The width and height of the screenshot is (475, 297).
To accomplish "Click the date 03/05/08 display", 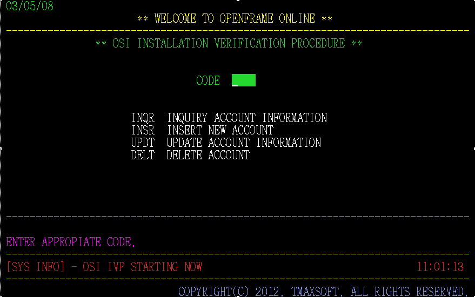I will point(30,7).
